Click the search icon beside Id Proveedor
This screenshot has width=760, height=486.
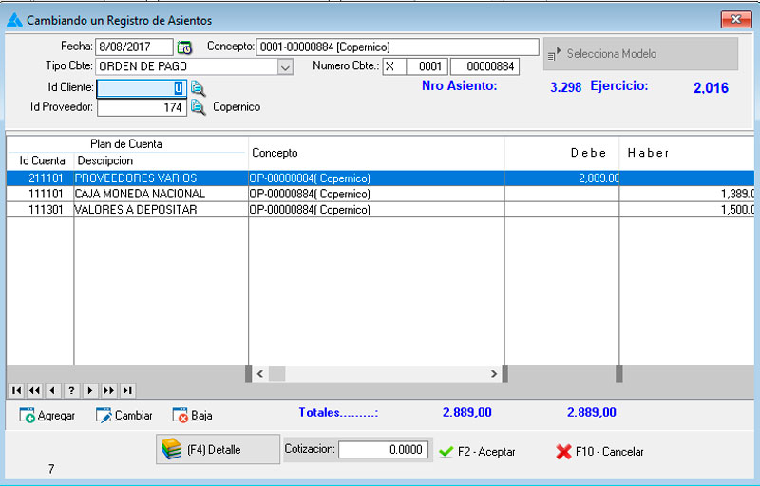[x=198, y=107]
